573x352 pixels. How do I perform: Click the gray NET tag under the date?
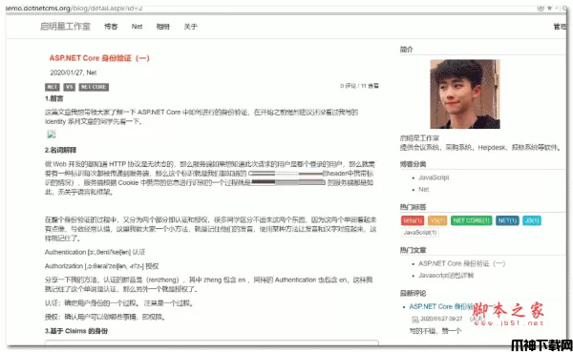click(53, 87)
